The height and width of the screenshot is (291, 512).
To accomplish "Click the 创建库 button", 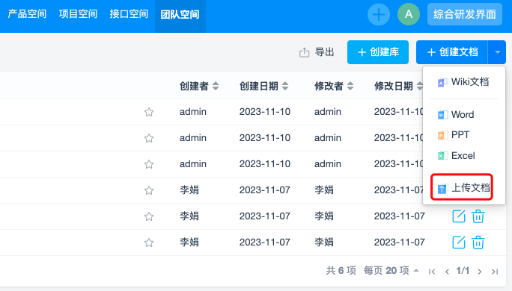I will point(378,52).
